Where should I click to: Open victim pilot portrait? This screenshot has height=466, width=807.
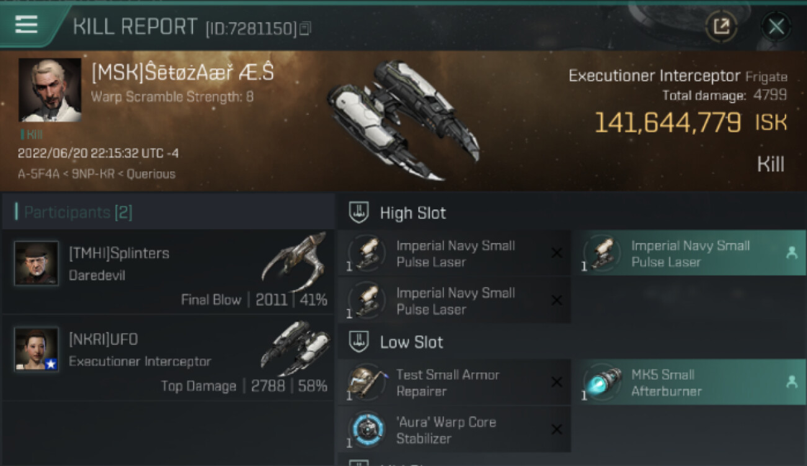50,90
